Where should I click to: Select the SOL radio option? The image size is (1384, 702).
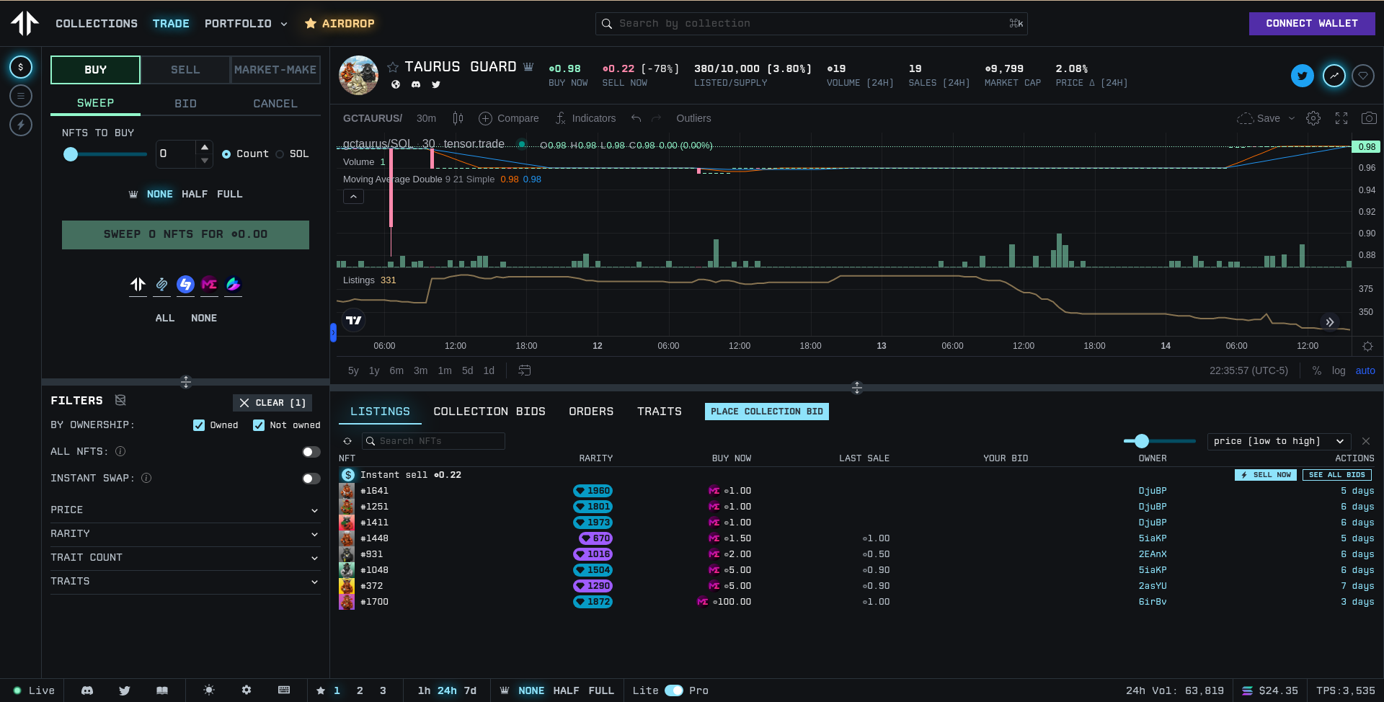[280, 154]
